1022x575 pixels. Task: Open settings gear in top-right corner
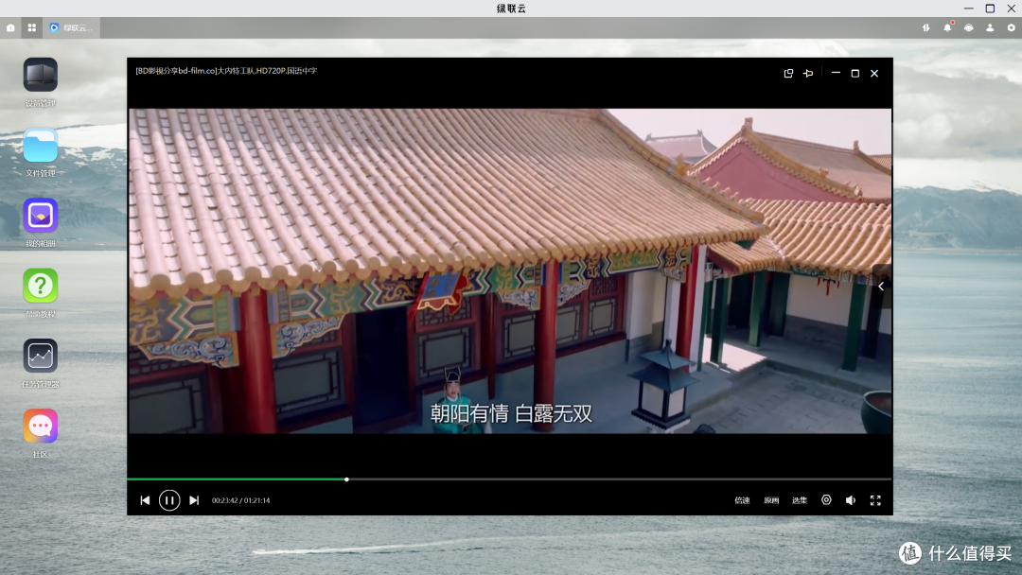coord(1011,27)
